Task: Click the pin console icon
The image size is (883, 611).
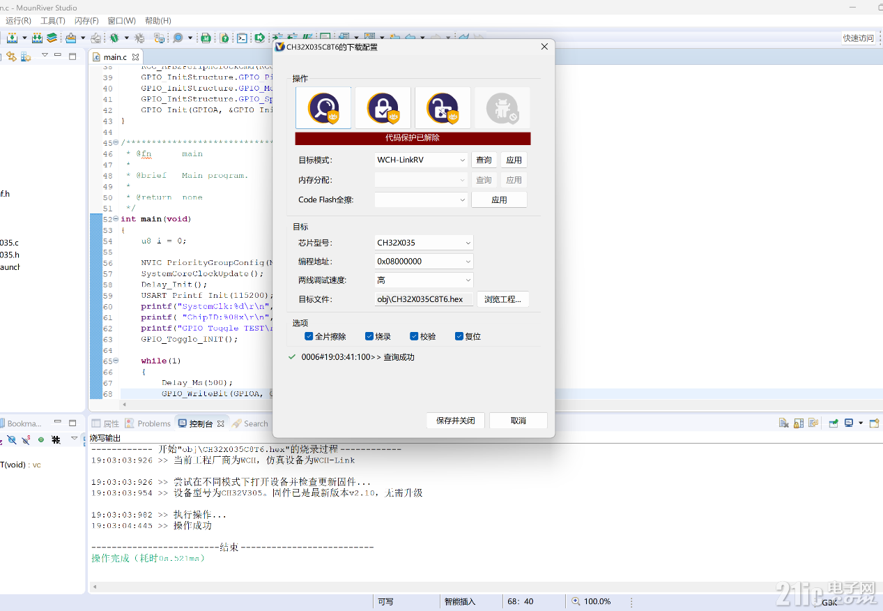Action: (x=834, y=423)
